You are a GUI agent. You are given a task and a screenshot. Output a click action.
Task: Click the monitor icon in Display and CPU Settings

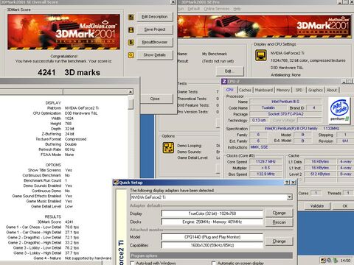click(261, 55)
